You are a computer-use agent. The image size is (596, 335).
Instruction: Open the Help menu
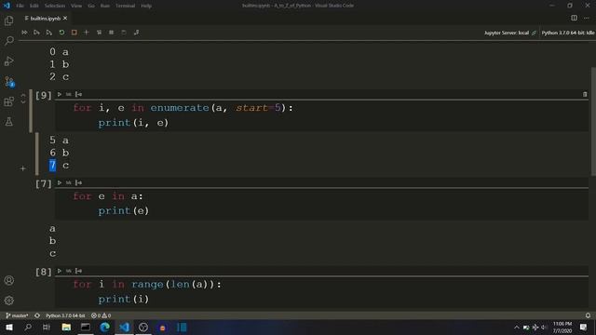[x=146, y=6]
